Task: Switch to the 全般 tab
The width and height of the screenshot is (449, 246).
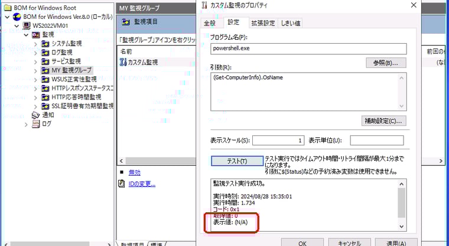Action: (x=210, y=23)
